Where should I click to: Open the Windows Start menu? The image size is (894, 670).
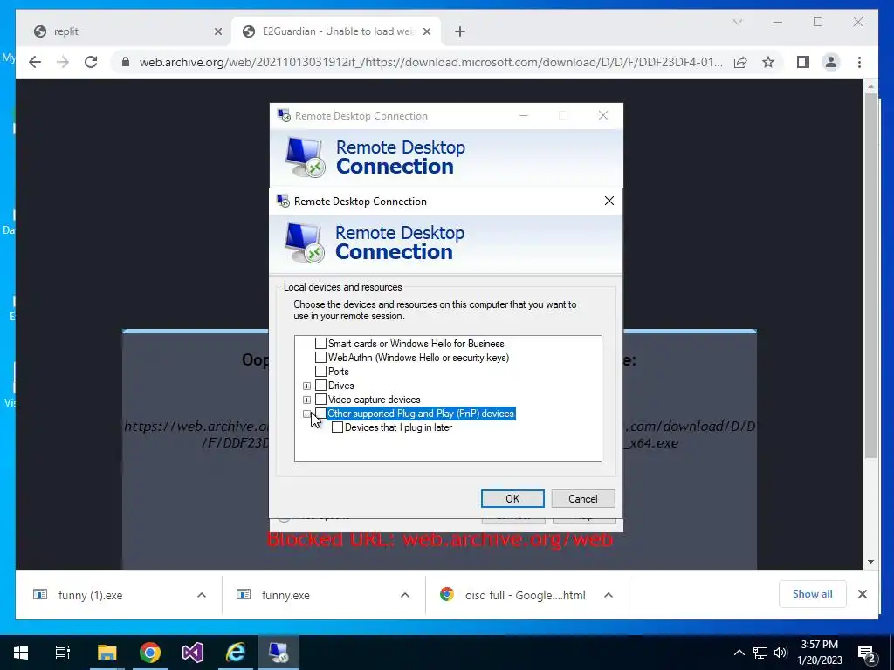click(21, 653)
